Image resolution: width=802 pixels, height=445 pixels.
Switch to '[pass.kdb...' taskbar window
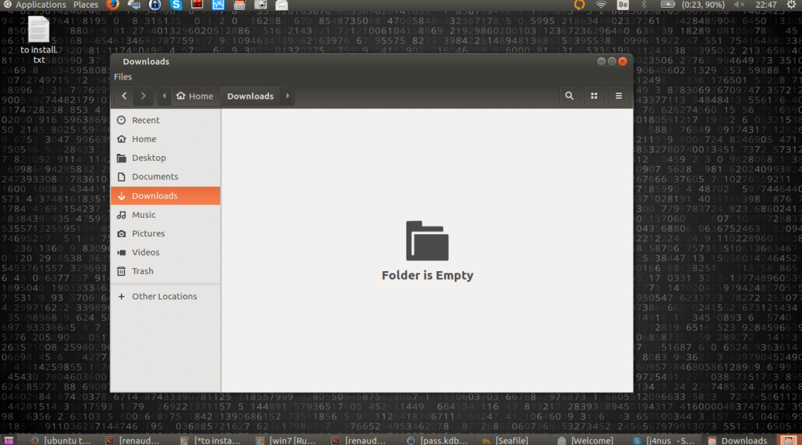(x=437, y=440)
